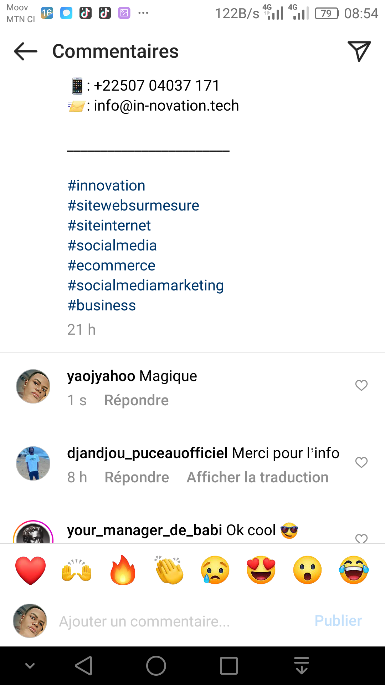Tap the back arrow beside Commentaires
385x685 pixels.
click(26, 51)
